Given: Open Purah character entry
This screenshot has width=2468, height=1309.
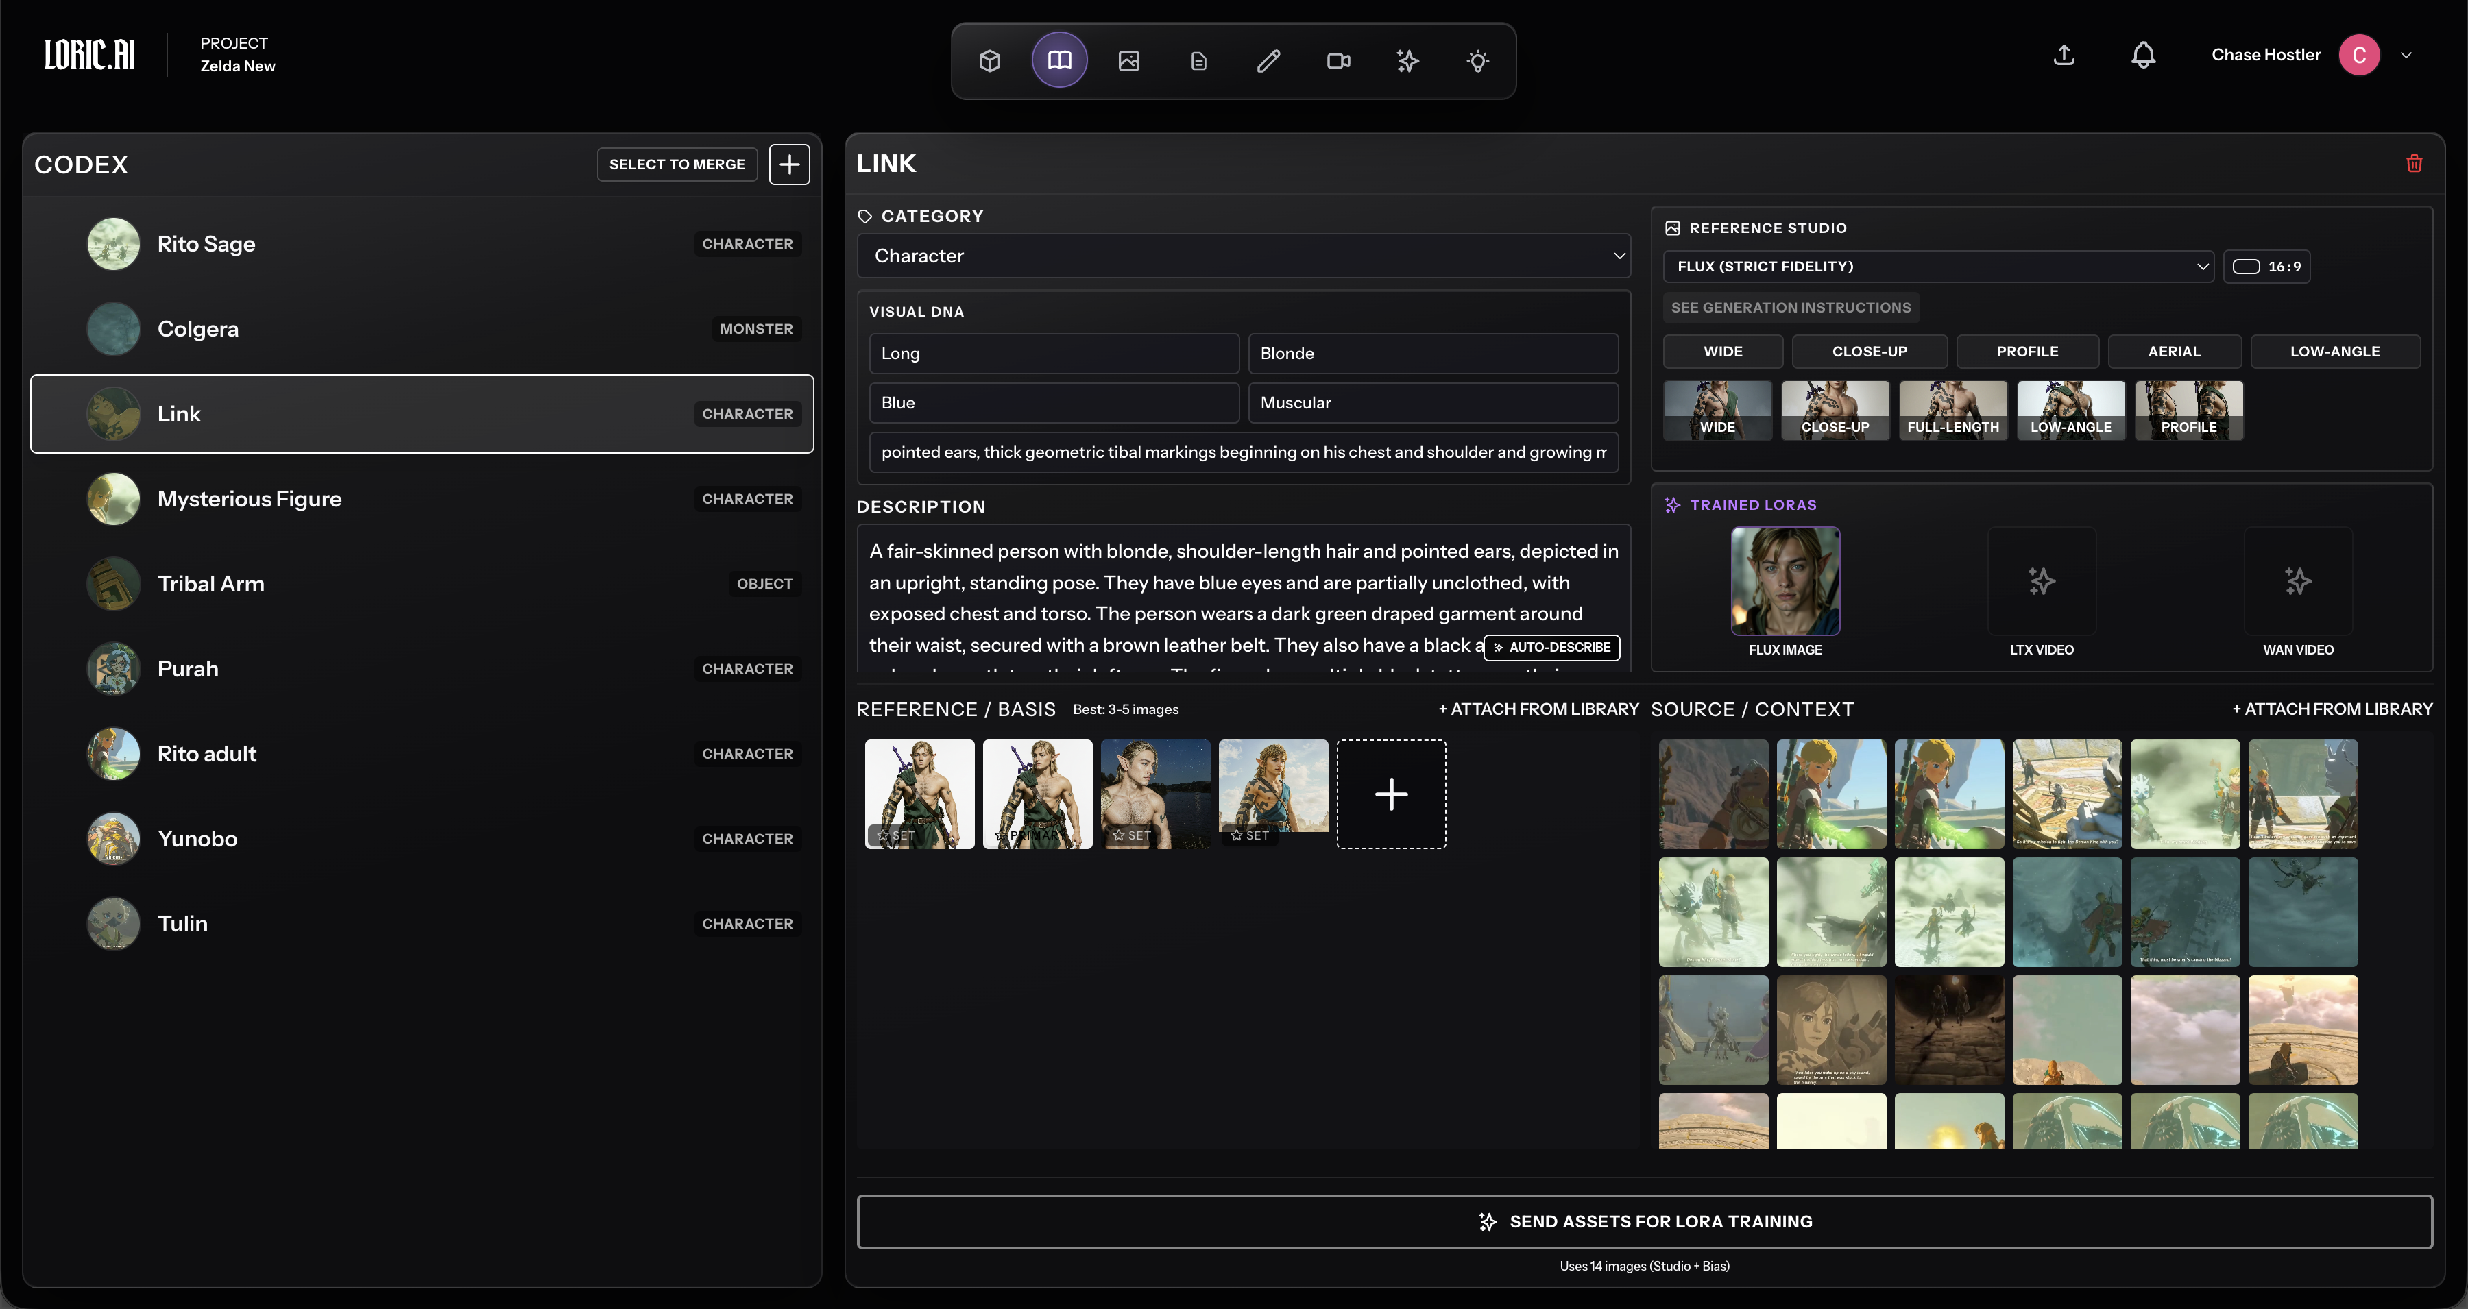Looking at the screenshot, I should coord(422,668).
